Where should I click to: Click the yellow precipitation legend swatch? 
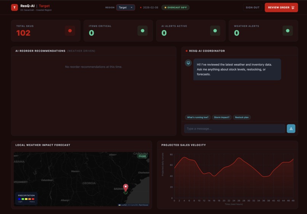pos(26,199)
